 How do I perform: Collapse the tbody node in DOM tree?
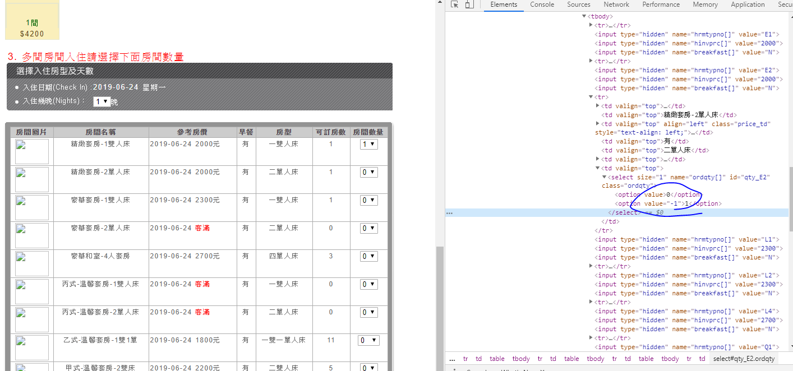pos(584,16)
